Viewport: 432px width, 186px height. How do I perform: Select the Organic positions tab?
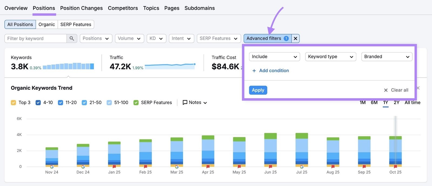(x=47, y=25)
